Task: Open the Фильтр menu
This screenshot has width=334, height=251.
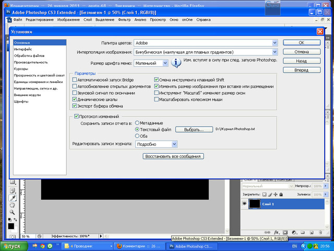Action: click(124, 20)
